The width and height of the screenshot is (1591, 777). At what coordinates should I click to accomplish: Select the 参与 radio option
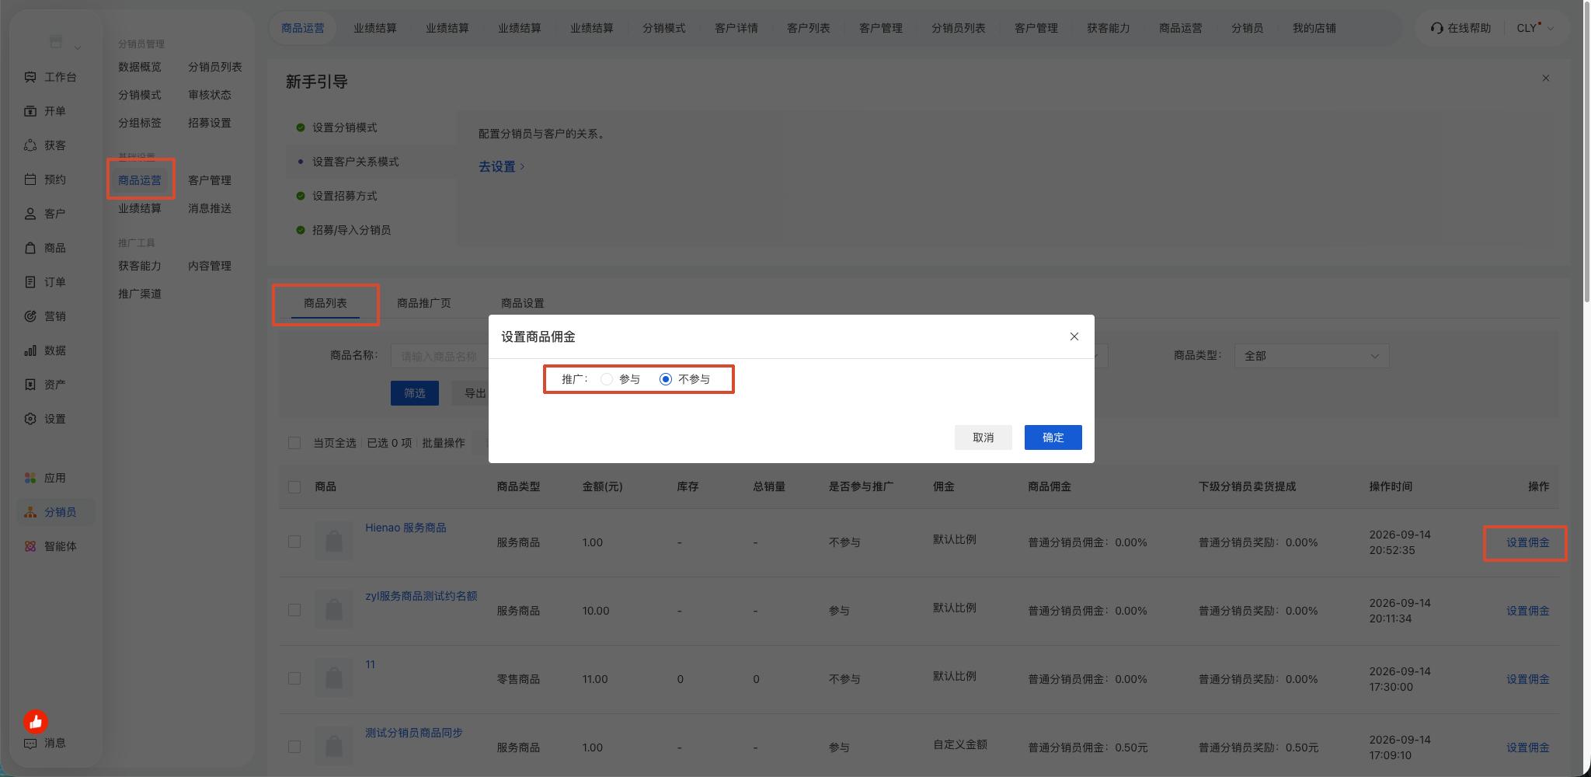(x=607, y=379)
